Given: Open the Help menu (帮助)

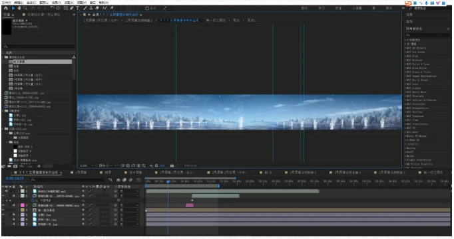Looking at the screenshot, I should (x=103, y=2).
